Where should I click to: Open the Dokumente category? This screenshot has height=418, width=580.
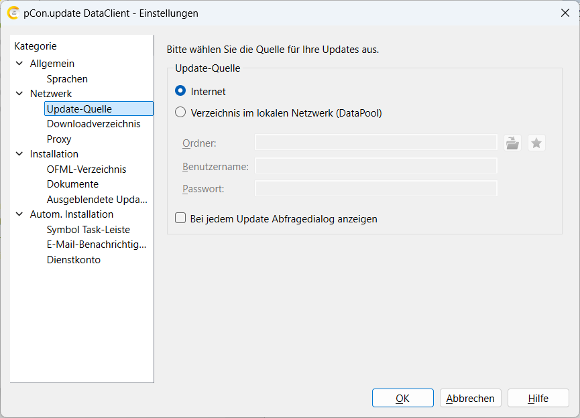tap(72, 184)
